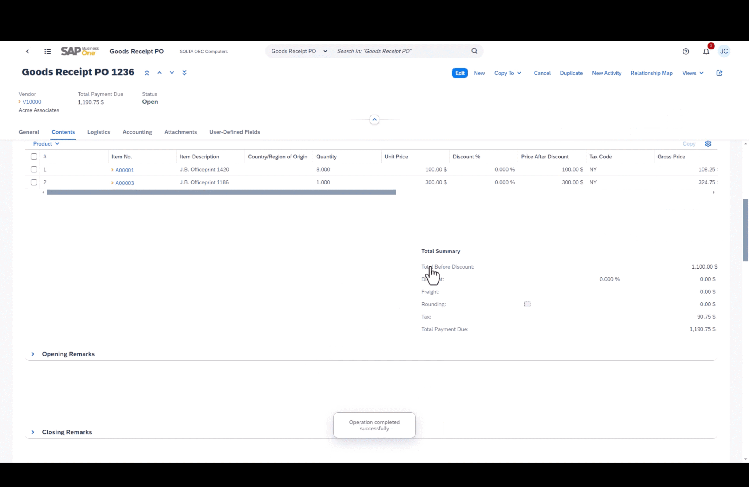Image resolution: width=749 pixels, height=487 pixels.
Task: Click the SAP Business One logo
Action: (x=80, y=51)
